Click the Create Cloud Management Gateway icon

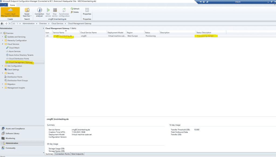pos(10,12)
